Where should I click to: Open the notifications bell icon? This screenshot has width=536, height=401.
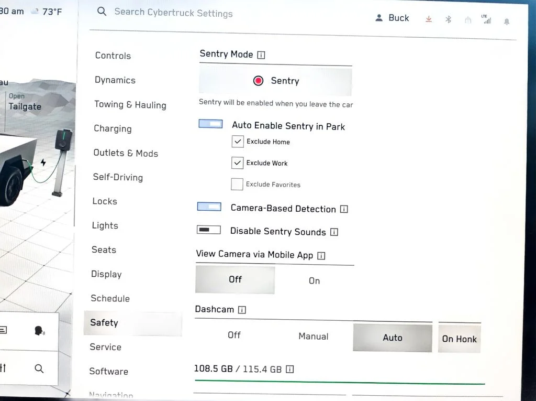coord(507,21)
